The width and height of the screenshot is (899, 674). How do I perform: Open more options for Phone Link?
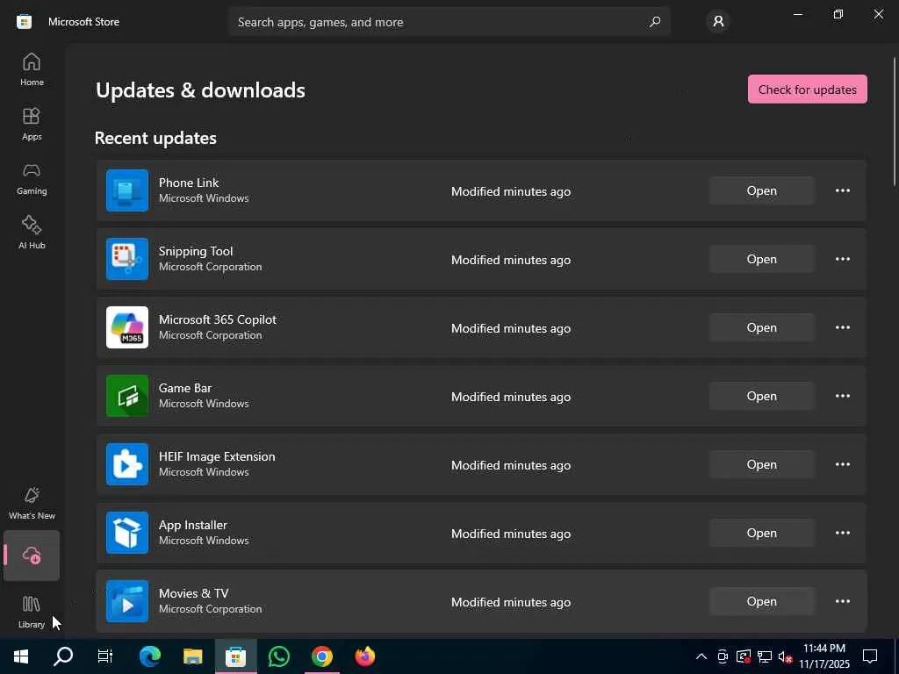(842, 190)
